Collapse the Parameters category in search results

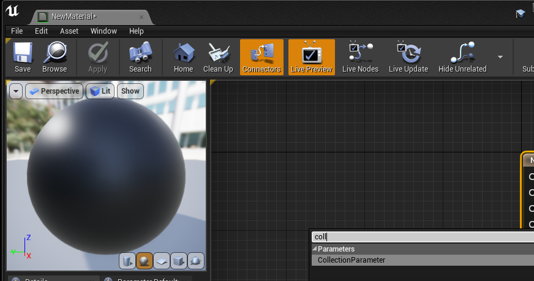(x=315, y=249)
